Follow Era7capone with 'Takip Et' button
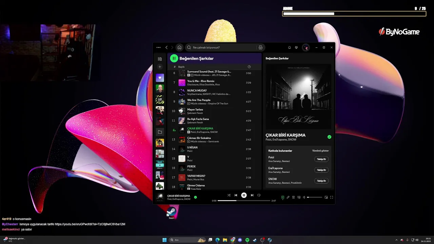The image size is (434, 244). (x=321, y=170)
